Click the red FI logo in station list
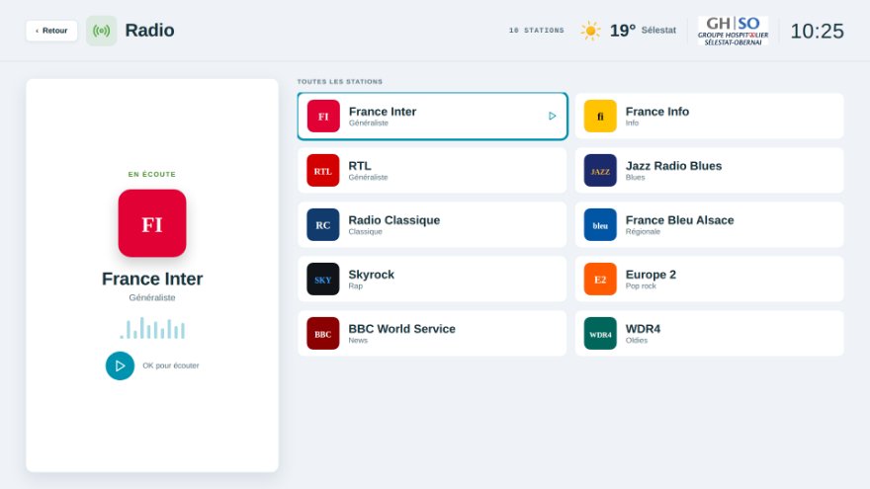 323,116
